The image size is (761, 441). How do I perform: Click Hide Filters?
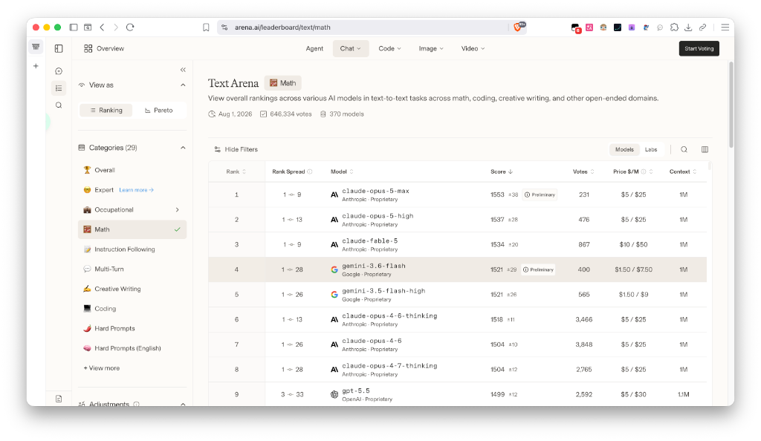click(x=236, y=149)
